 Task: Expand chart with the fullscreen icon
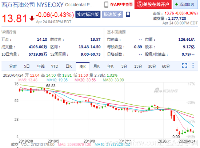point(184,65)
